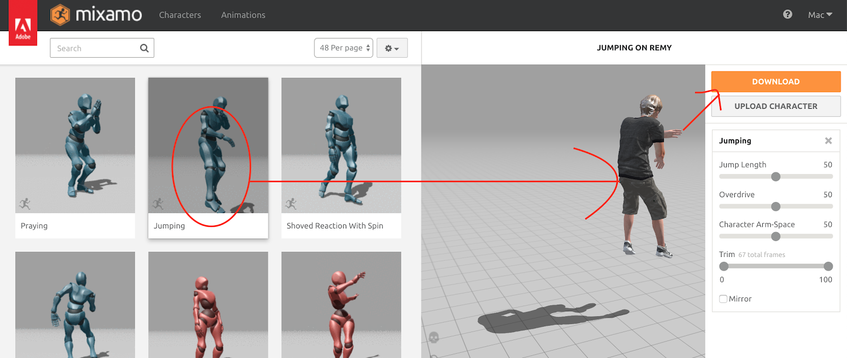The width and height of the screenshot is (847, 358).
Task: Open the gear settings menu
Action: (x=392, y=48)
